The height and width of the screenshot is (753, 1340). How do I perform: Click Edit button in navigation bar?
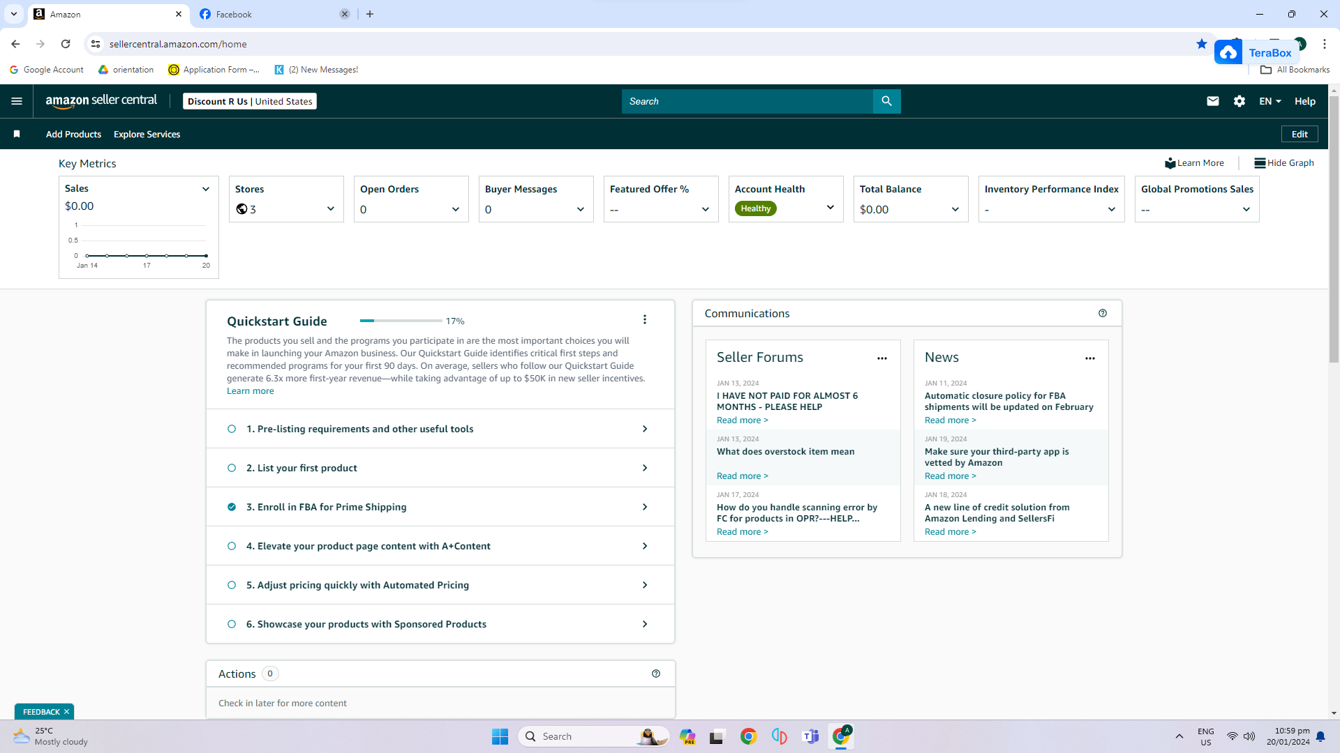[x=1300, y=134]
